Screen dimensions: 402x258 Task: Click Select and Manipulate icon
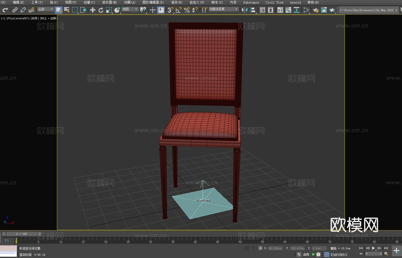[x=153, y=10]
